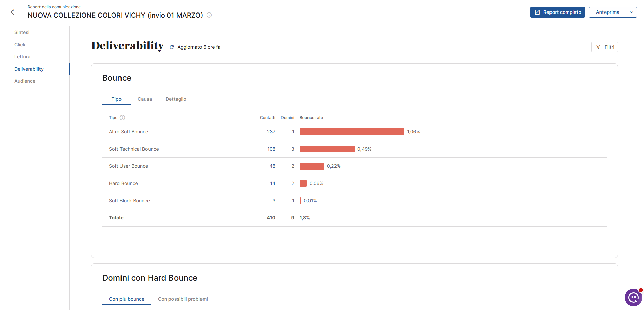Open the Sintesi section in the sidebar

tap(22, 32)
